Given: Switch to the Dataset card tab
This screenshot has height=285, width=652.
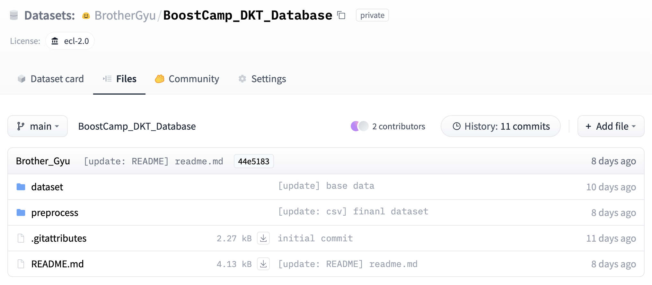Looking at the screenshot, I should (51, 79).
